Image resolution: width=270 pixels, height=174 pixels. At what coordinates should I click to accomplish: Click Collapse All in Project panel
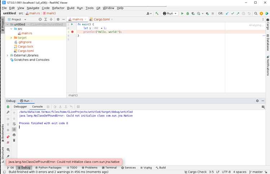(x=51, y=19)
